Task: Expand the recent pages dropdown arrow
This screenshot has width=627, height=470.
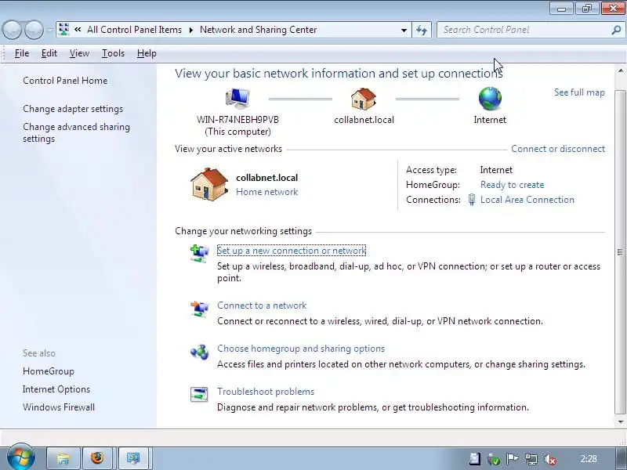Action: point(49,30)
